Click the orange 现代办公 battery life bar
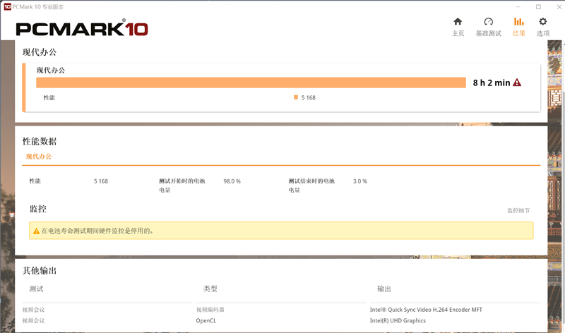565x333 pixels. [251, 83]
